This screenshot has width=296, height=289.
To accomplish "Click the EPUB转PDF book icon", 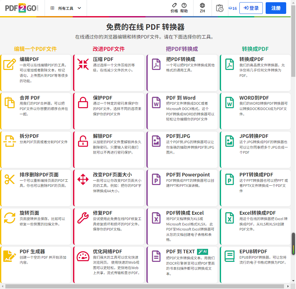I will point(230,256).
